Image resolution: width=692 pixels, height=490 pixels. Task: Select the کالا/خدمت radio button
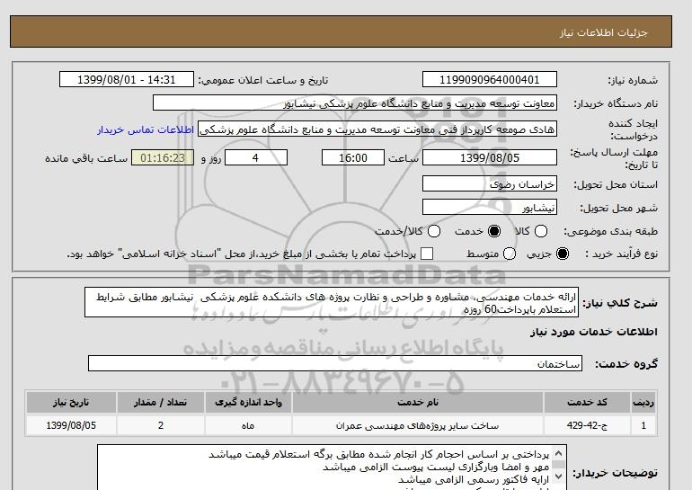click(x=434, y=231)
